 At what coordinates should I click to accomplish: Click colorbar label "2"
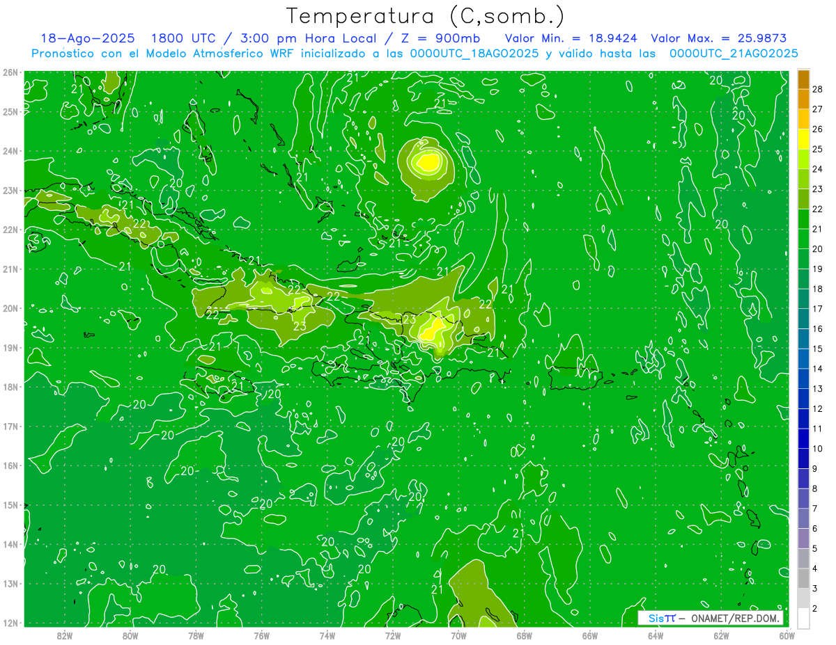(x=814, y=608)
